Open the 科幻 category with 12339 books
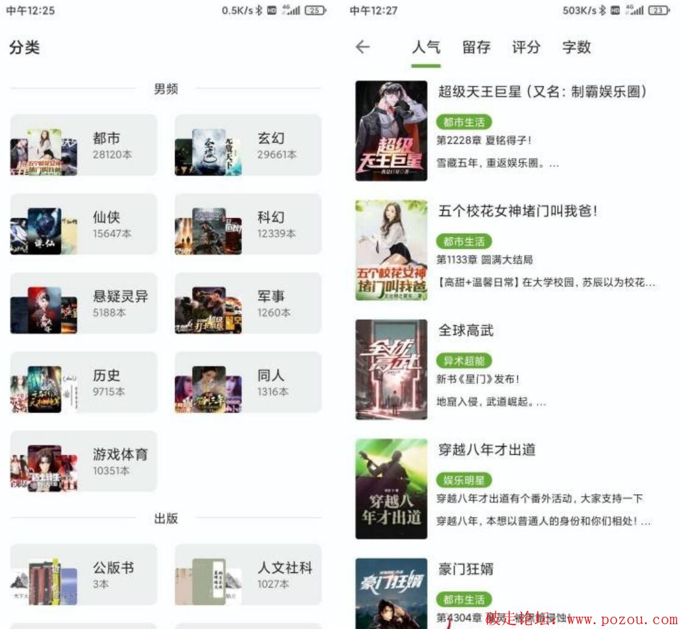The image size is (681, 629). coord(248,224)
